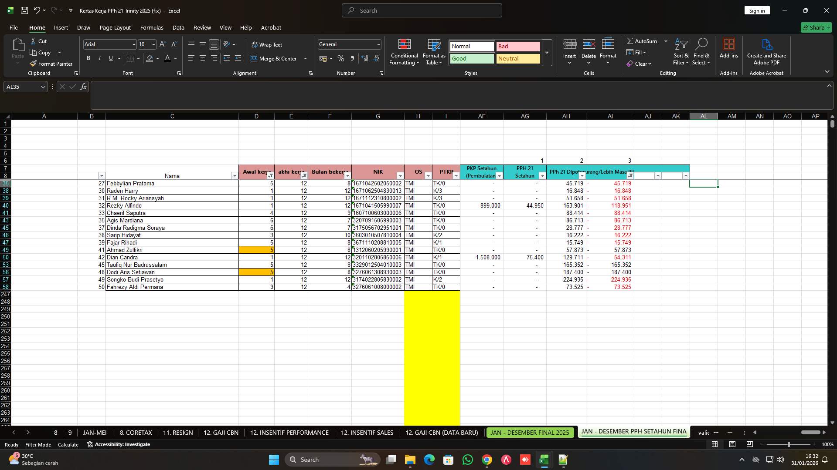
Task: Click the Format Painter icon
Action: [x=34, y=64]
